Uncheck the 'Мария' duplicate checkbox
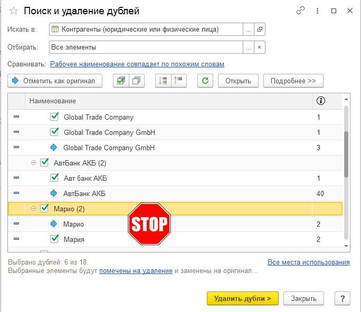This screenshot has width=361, height=312. [54, 239]
